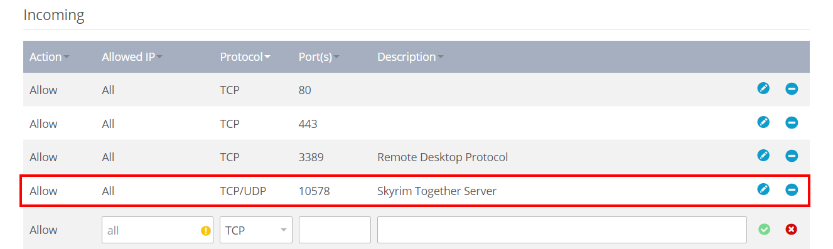Edit the Skyrim Together Server rule
The height and width of the screenshot is (249, 833).
point(763,189)
